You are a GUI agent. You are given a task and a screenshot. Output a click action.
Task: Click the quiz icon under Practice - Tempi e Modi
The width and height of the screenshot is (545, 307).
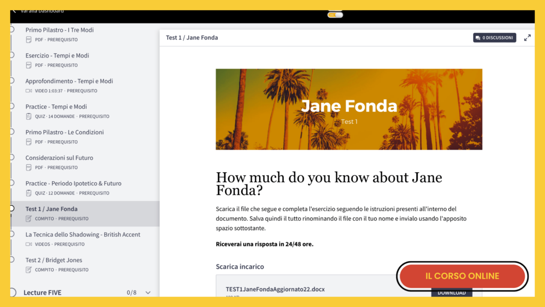pyautogui.click(x=29, y=116)
